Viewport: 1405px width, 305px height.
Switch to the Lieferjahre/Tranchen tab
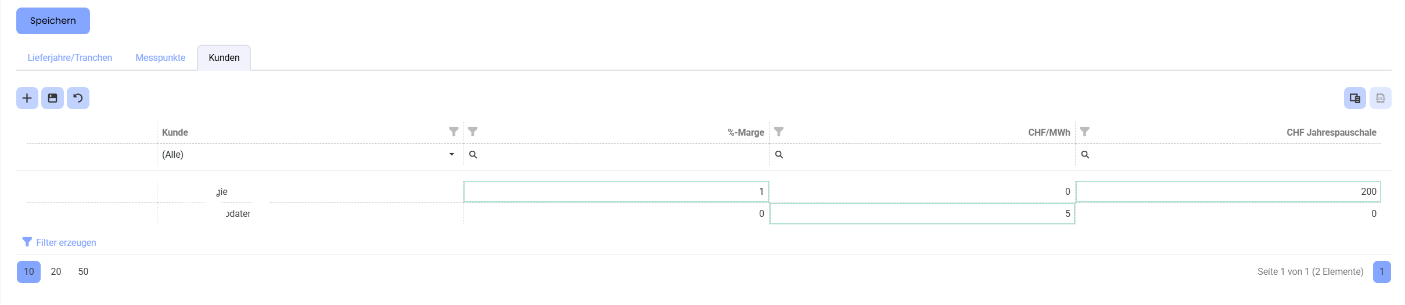point(70,57)
